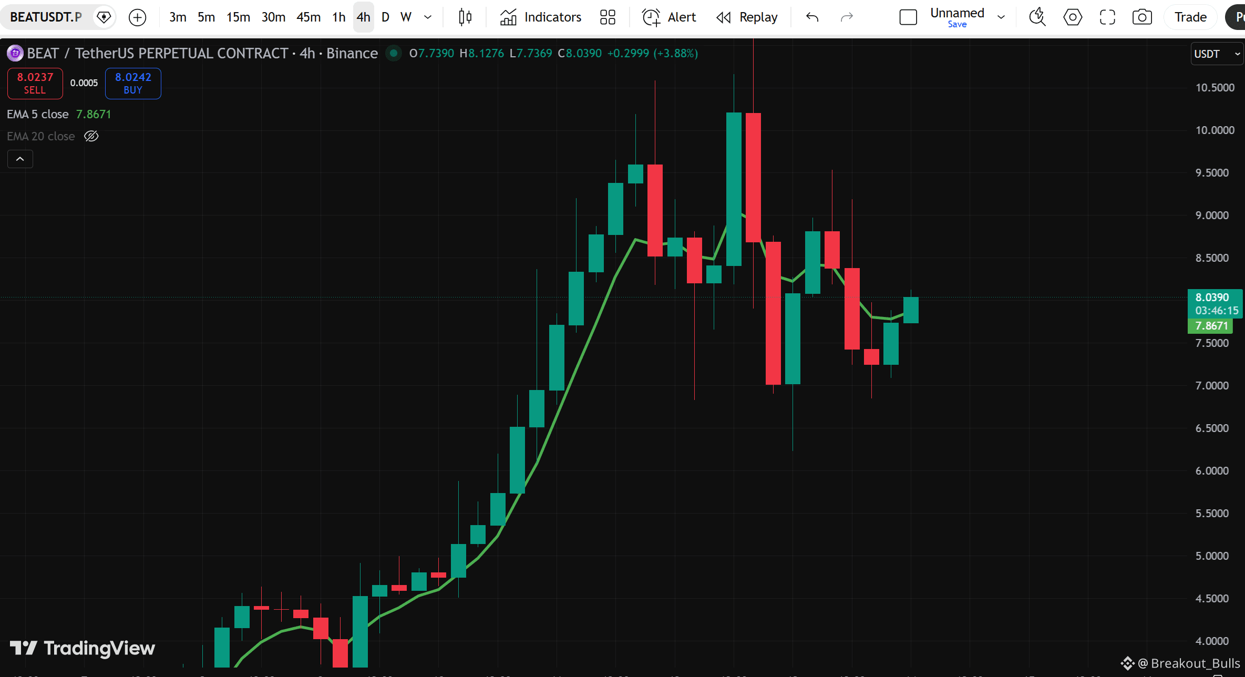Choose the 45m timeframe
Image resolution: width=1245 pixels, height=677 pixels.
tap(308, 17)
